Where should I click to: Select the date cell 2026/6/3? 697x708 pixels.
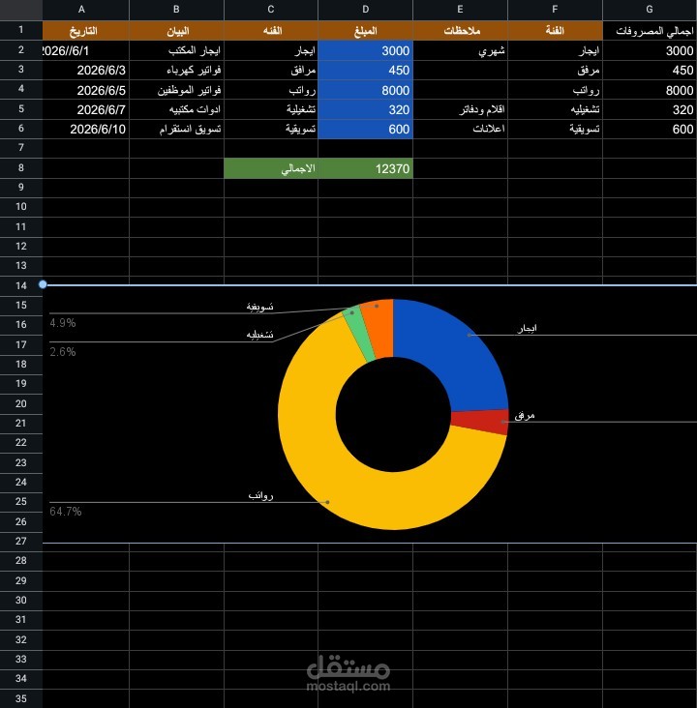tap(86, 71)
